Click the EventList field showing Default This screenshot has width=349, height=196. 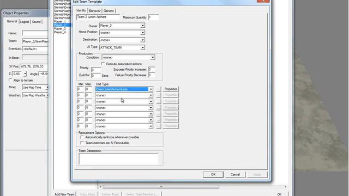coord(35,49)
